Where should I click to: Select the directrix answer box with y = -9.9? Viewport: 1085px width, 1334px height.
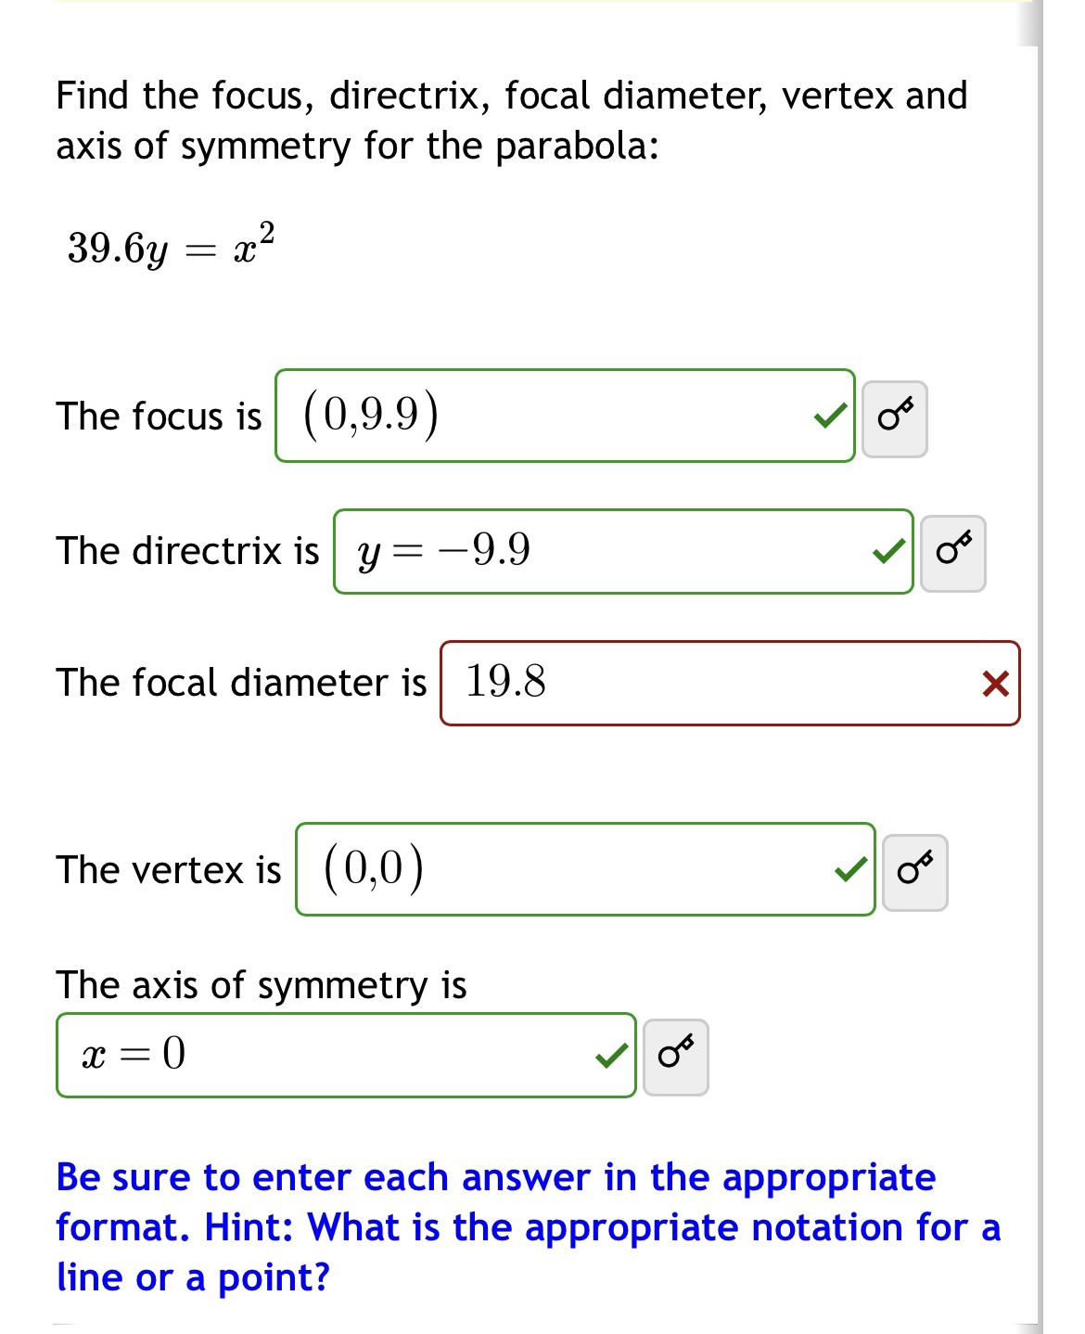click(x=621, y=551)
